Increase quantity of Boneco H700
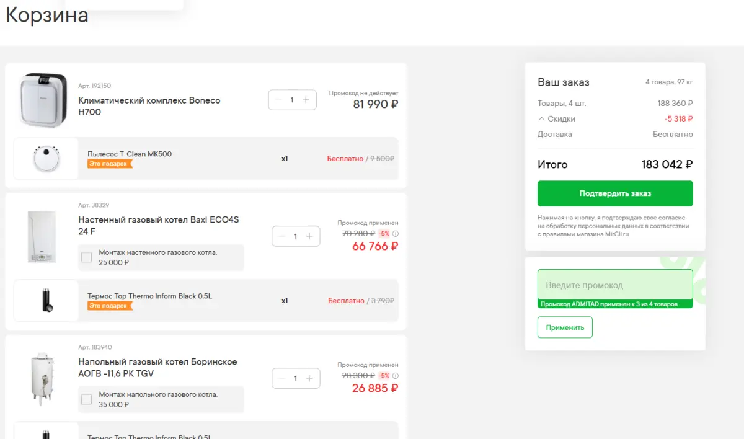The image size is (744, 439). [306, 100]
